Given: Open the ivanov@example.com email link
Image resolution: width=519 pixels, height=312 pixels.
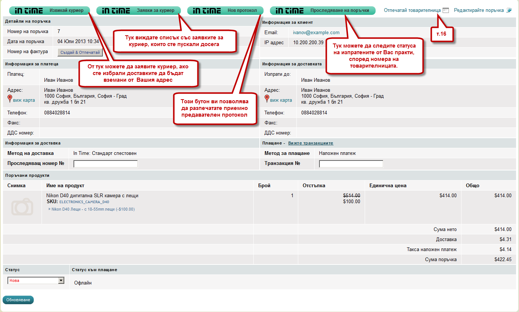Looking at the screenshot, I should tap(316, 33).
